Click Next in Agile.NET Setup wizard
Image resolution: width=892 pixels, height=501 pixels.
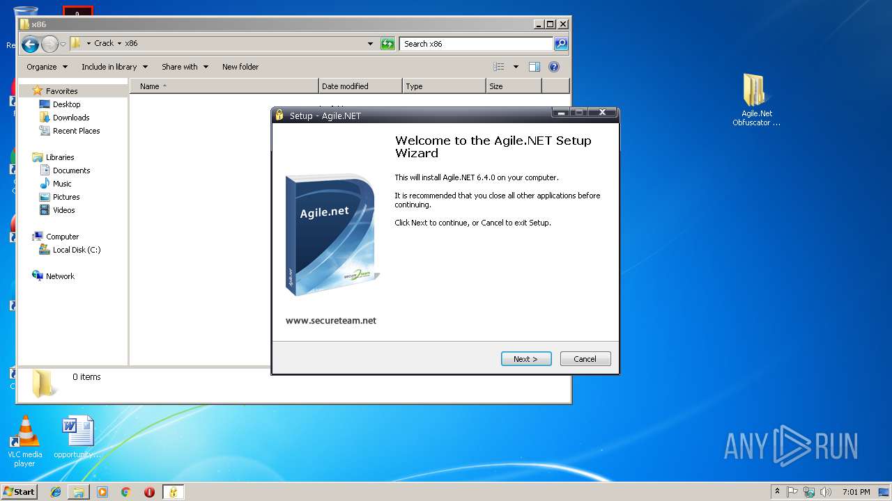(526, 359)
